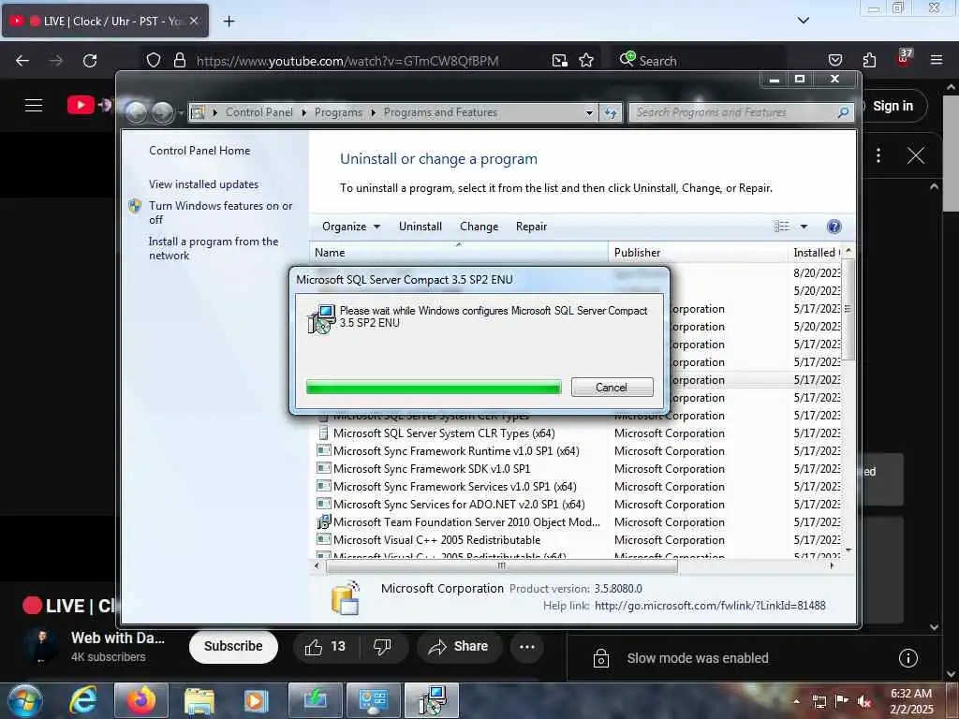The height and width of the screenshot is (719, 959).
Task: Like the video with thumbs up
Action: [325, 646]
